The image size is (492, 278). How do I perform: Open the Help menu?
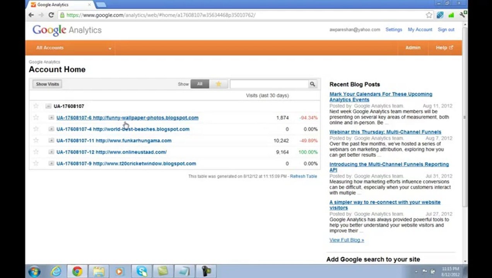point(444,48)
